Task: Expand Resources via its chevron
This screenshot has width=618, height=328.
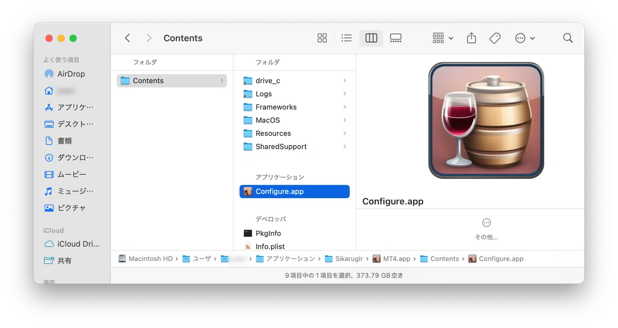Action: pos(345,133)
